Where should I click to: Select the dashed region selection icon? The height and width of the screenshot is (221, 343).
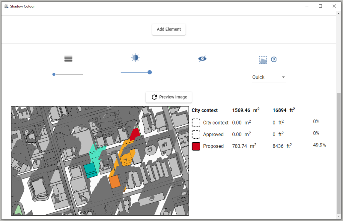[263, 59]
